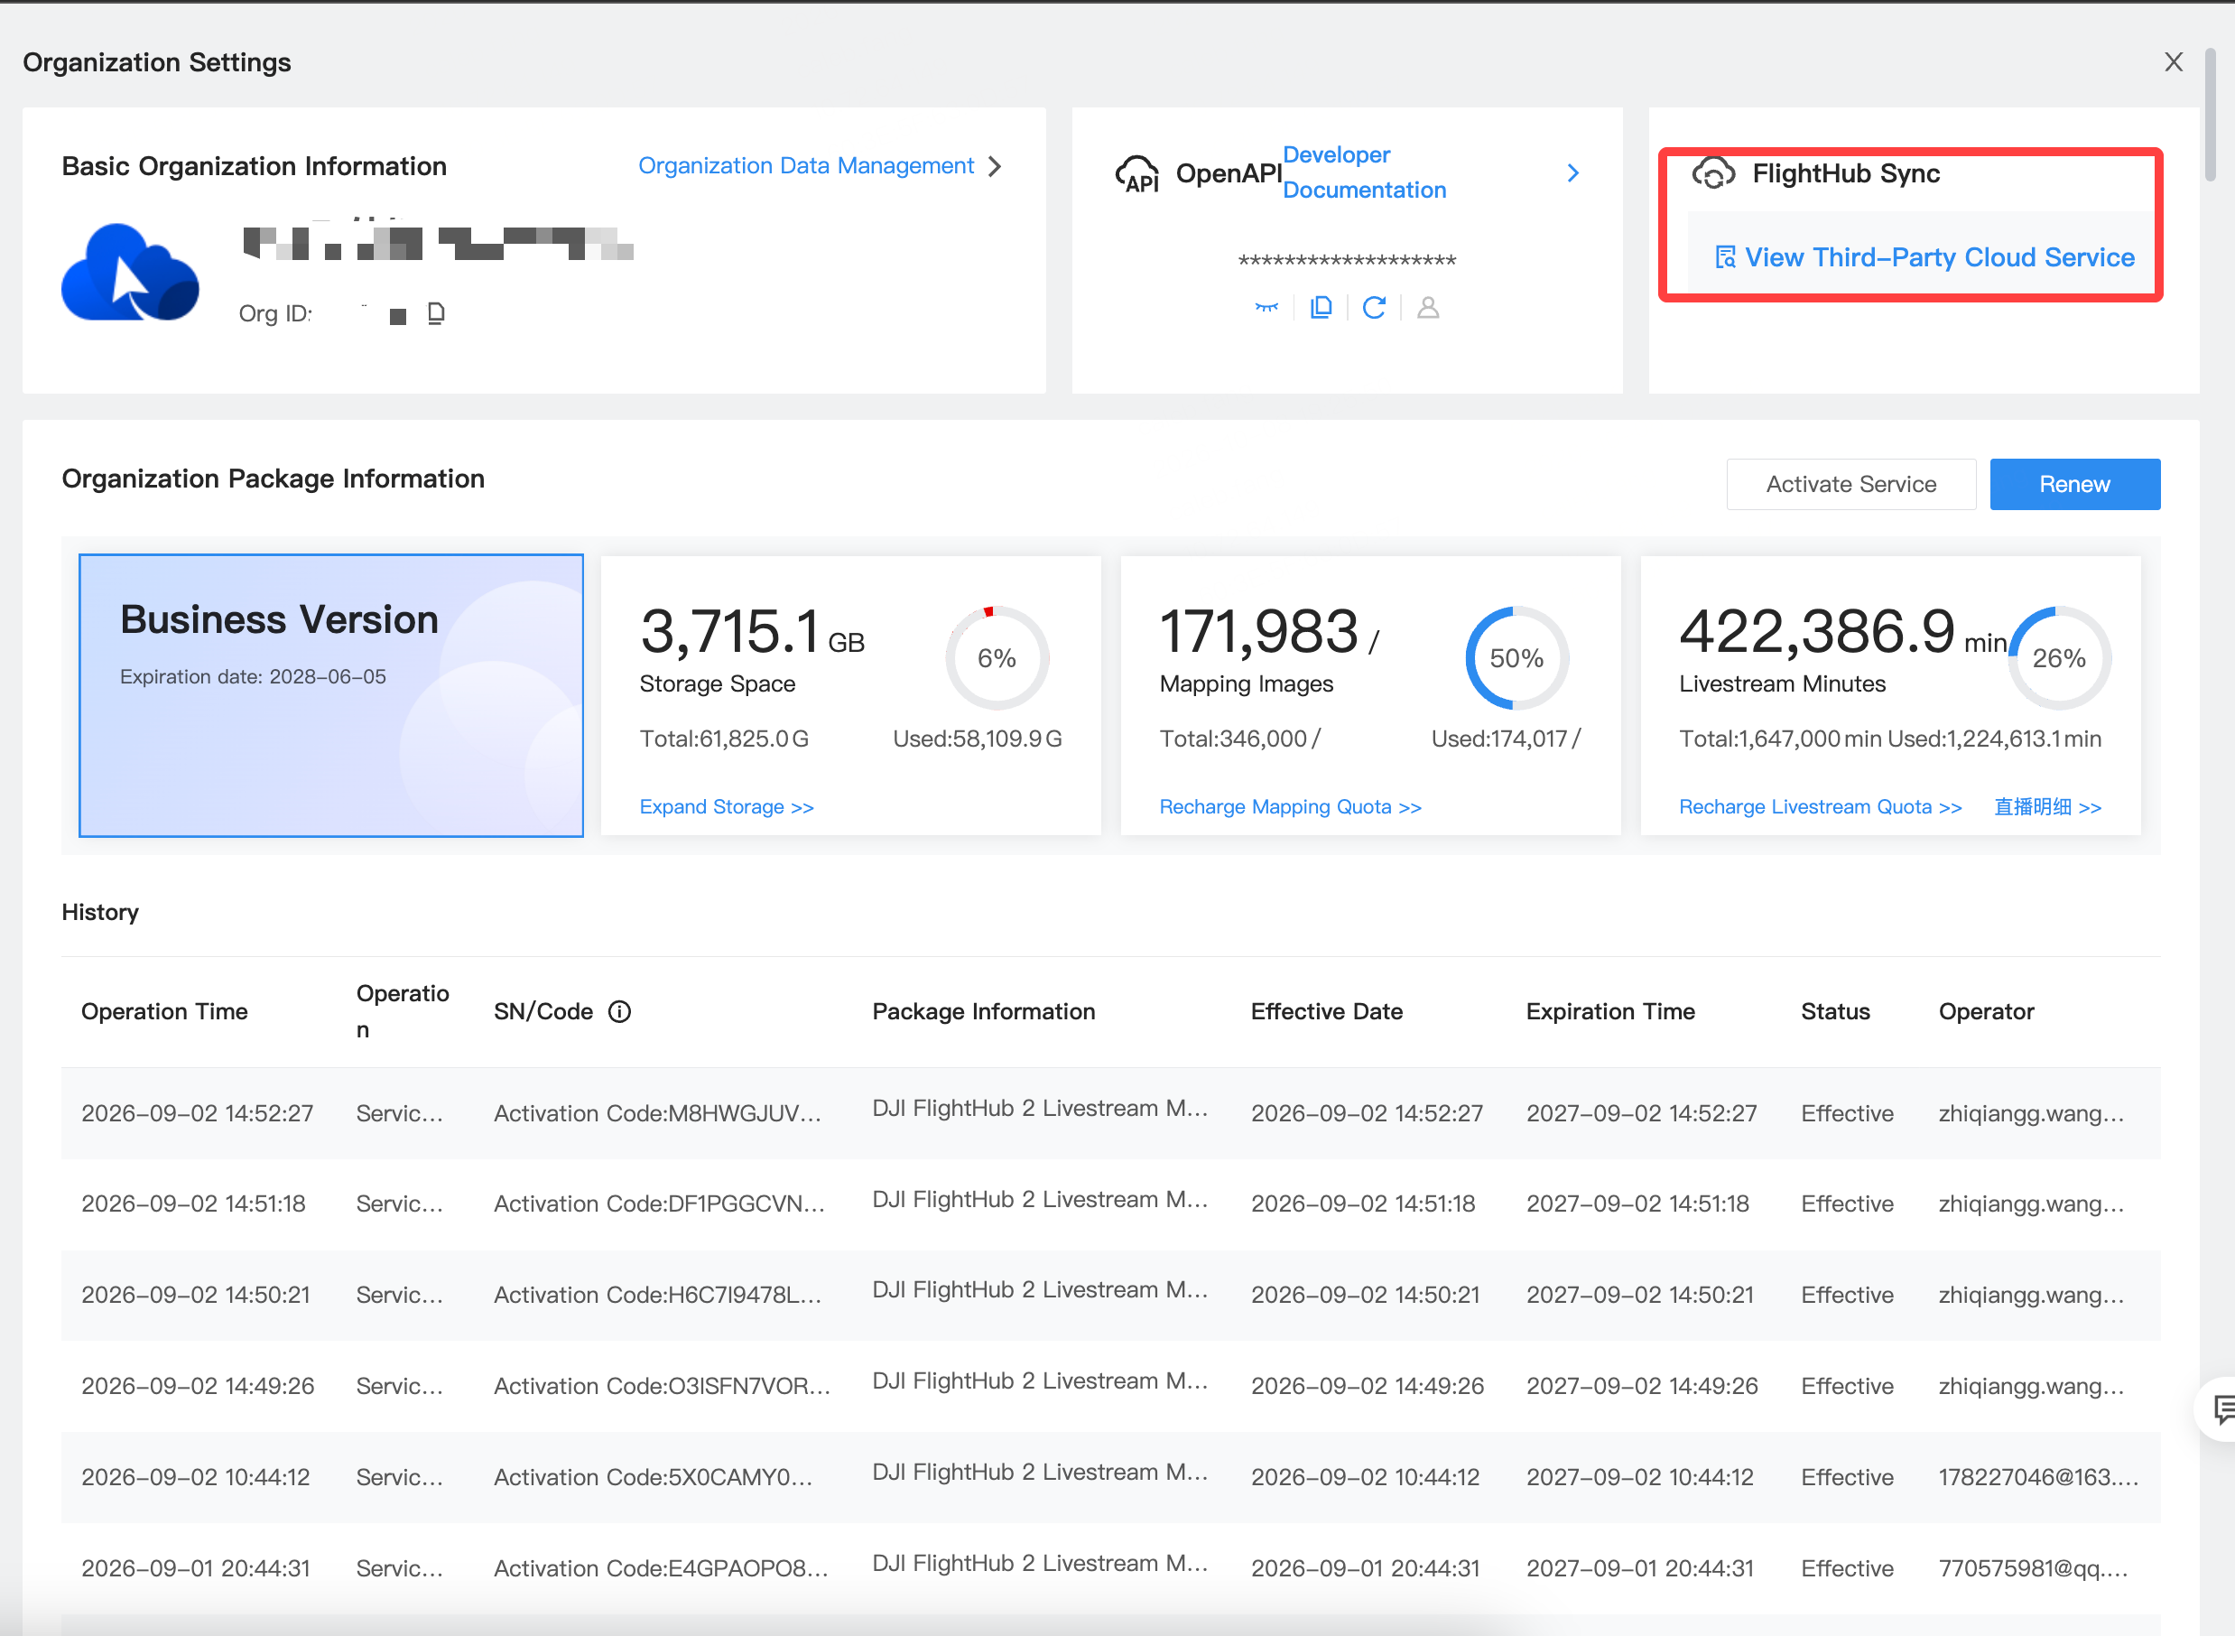Click Recharge Mapping Quota link
Image resolution: width=2235 pixels, height=1636 pixels.
tap(1290, 807)
